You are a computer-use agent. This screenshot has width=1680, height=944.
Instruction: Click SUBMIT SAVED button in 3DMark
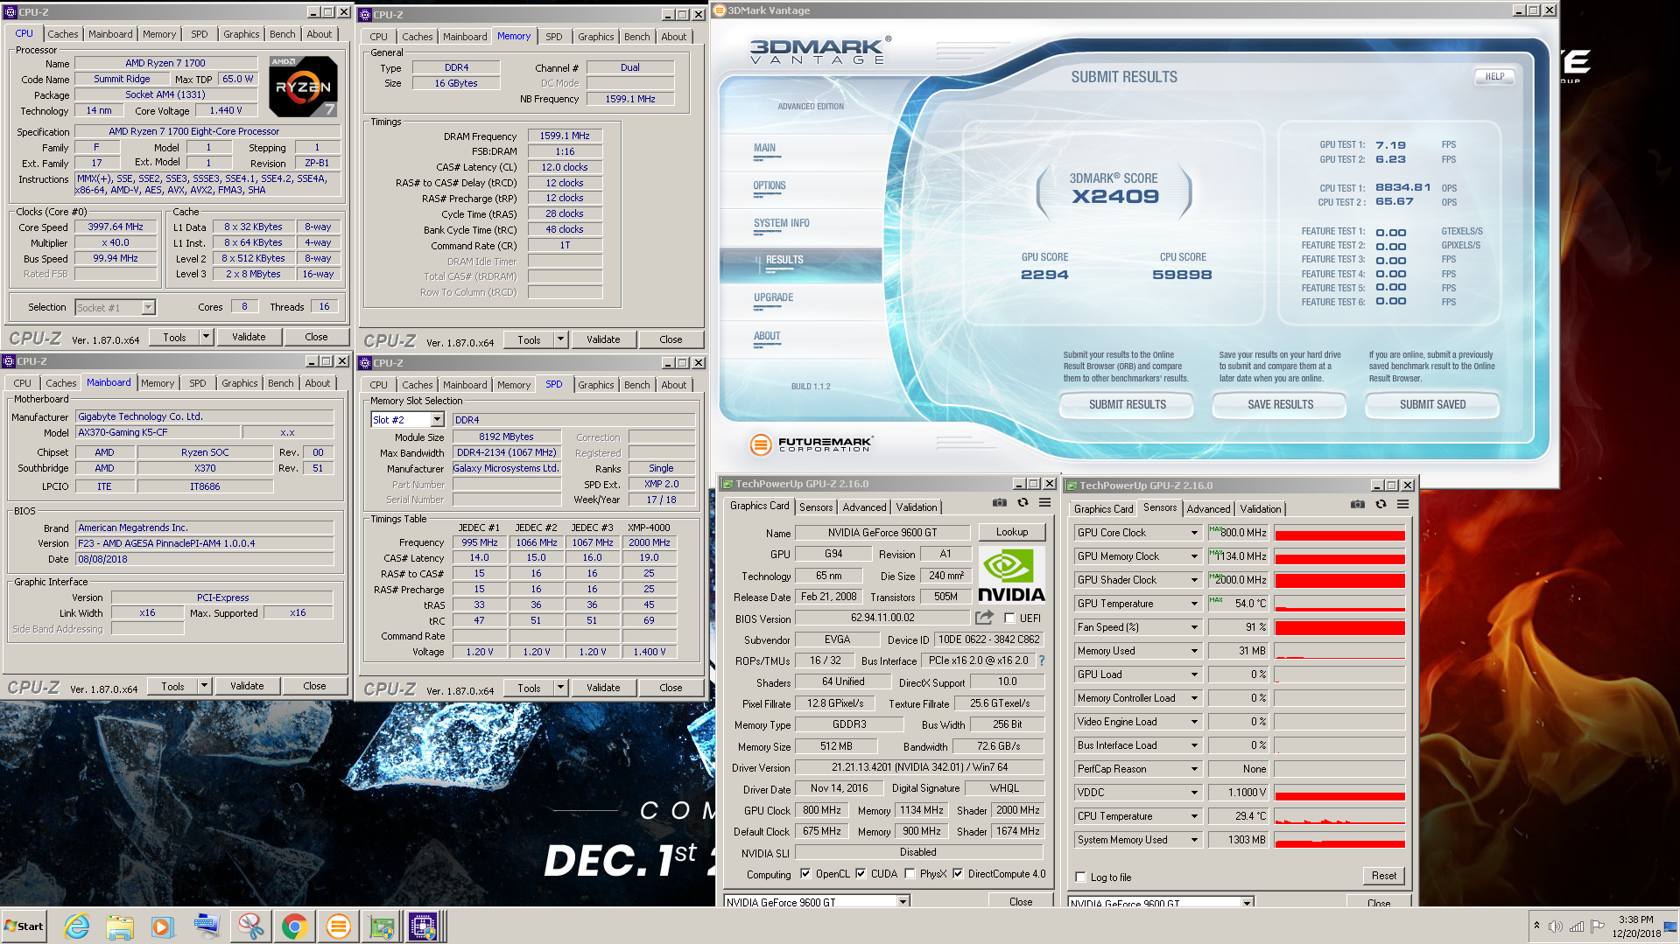coord(1432,405)
